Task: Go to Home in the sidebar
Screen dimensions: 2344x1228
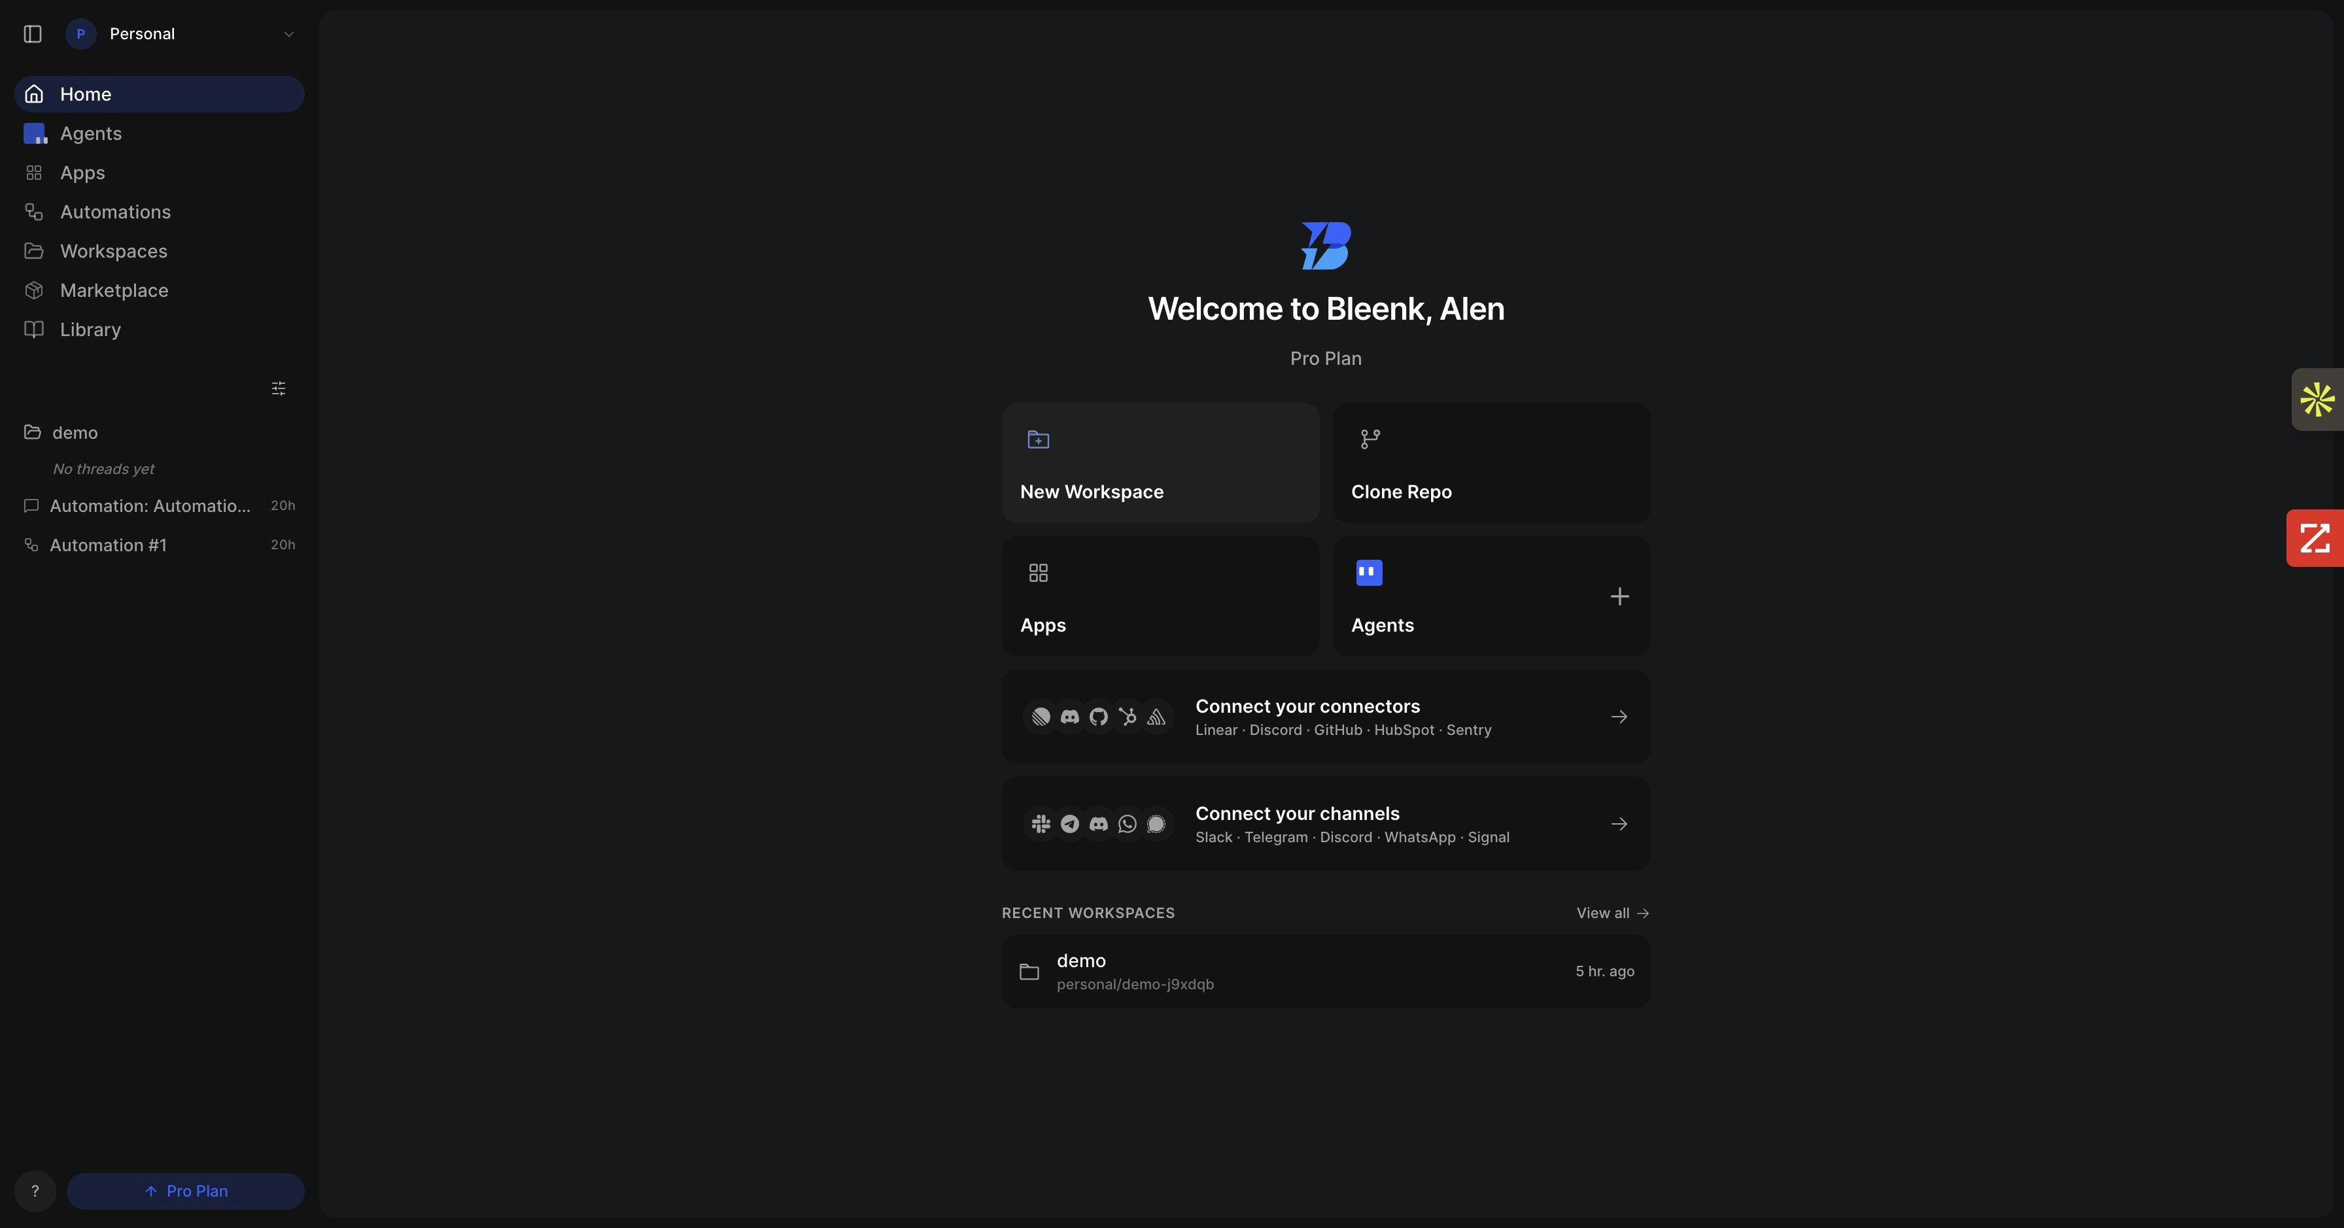Action: pos(159,94)
